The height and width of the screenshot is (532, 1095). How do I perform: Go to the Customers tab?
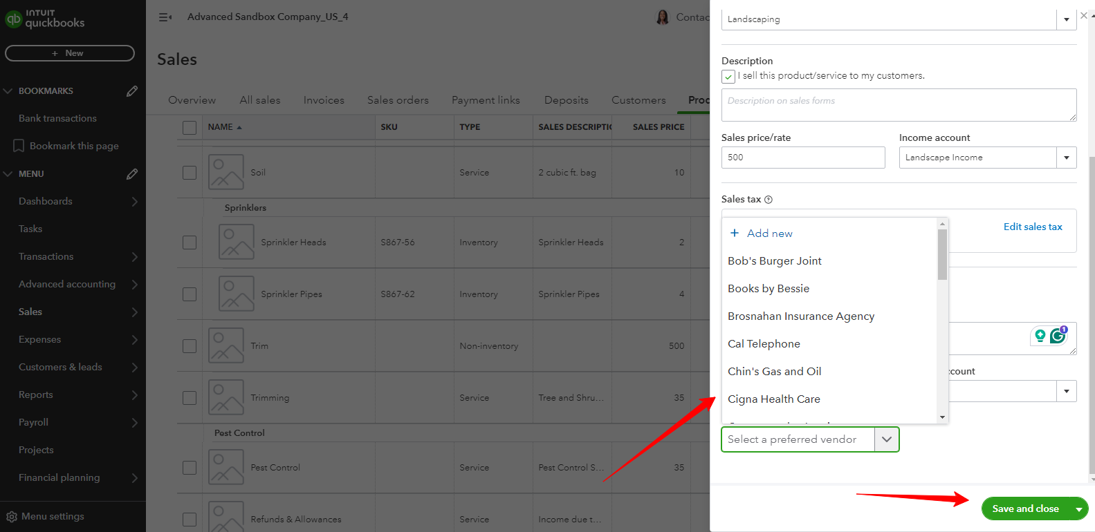click(x=638, y=100)
